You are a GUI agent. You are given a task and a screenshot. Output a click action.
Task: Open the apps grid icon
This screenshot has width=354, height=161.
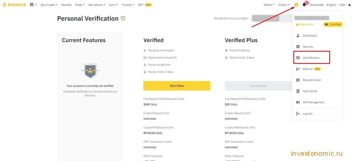pos(31,5)
